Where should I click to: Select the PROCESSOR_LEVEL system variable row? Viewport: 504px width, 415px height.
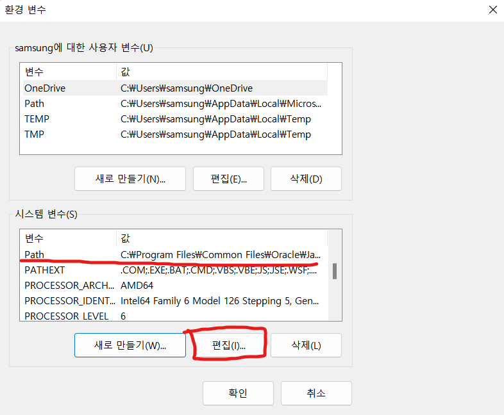point(175,315)
